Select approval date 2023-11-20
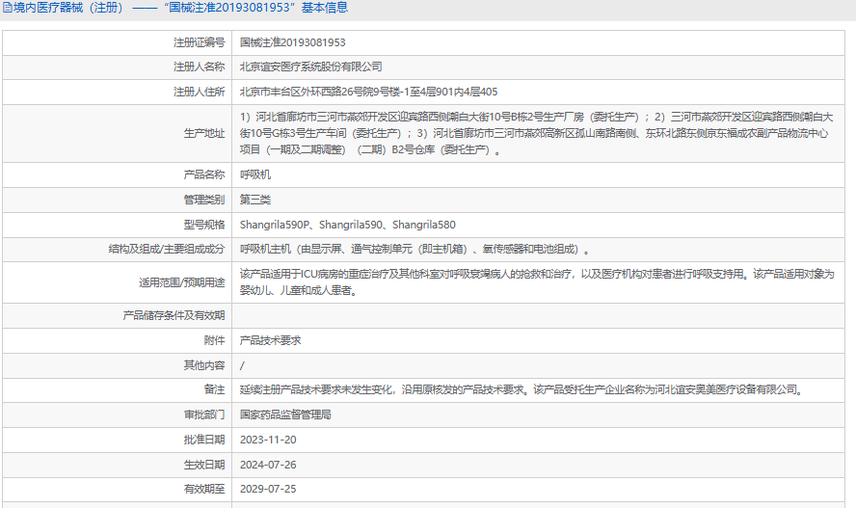Viewport: 856px width, 508px height. click(268, 440)
